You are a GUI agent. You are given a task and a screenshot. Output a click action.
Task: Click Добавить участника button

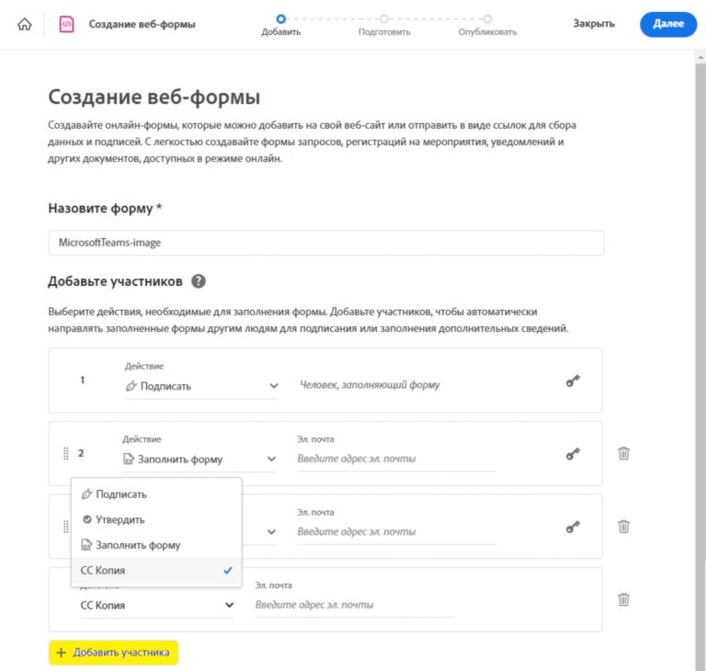point(113,653)
